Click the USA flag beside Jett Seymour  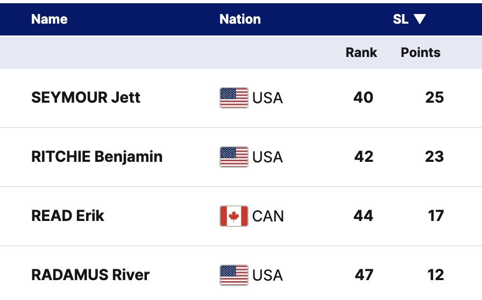pos(234,98)
